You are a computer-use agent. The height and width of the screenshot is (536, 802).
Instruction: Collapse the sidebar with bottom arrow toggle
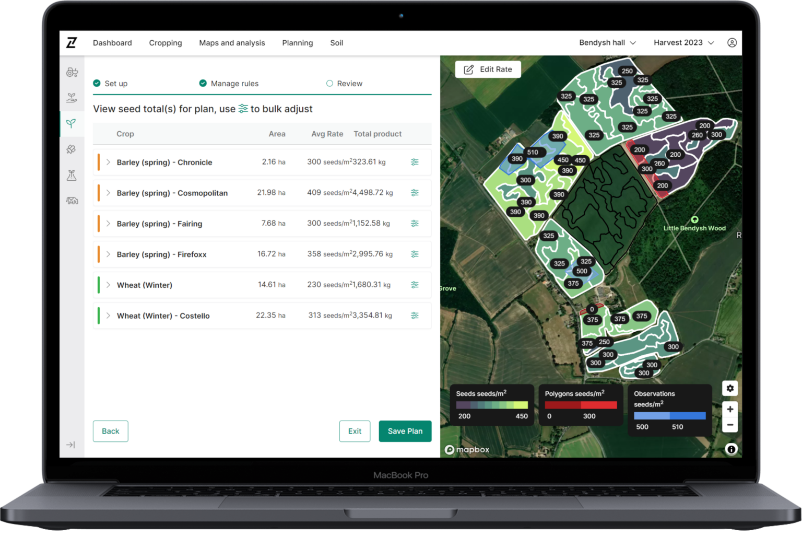[71, 445]
